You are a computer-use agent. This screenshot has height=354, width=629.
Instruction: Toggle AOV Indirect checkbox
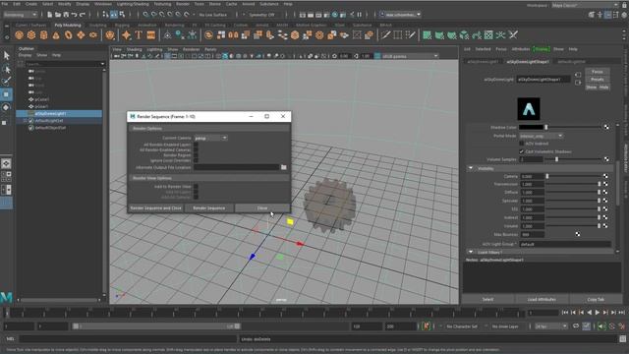point(522,144)
